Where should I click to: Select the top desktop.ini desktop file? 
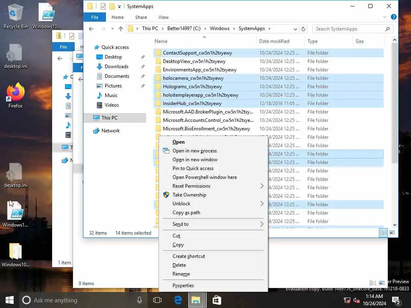tap(15, 56)
